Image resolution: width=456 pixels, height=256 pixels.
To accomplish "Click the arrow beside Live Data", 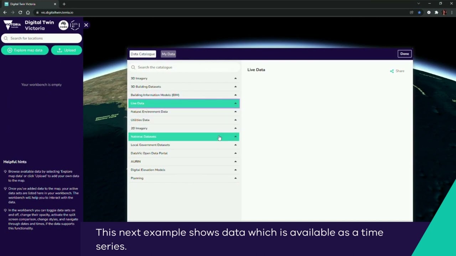I will (x=235, y=103).
